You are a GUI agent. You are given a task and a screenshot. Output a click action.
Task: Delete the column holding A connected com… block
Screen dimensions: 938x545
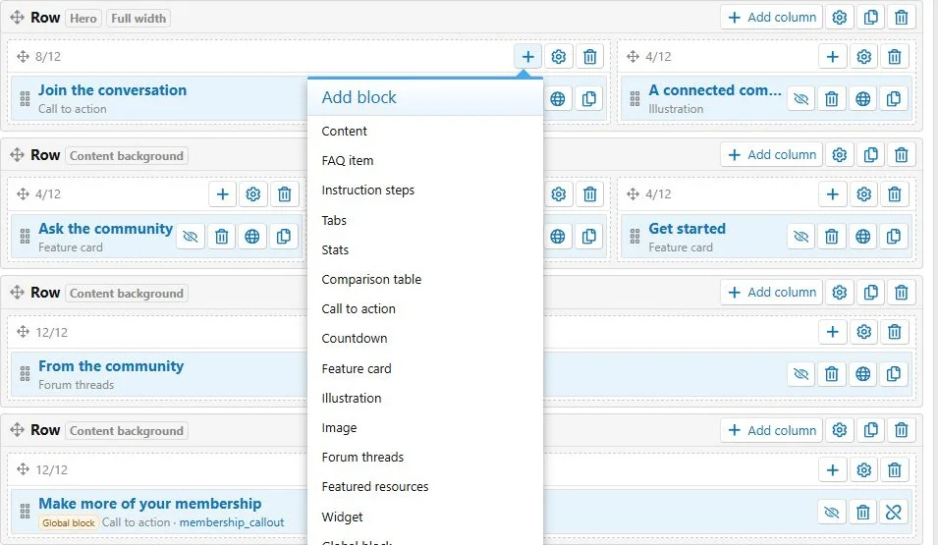click(895, 56)
